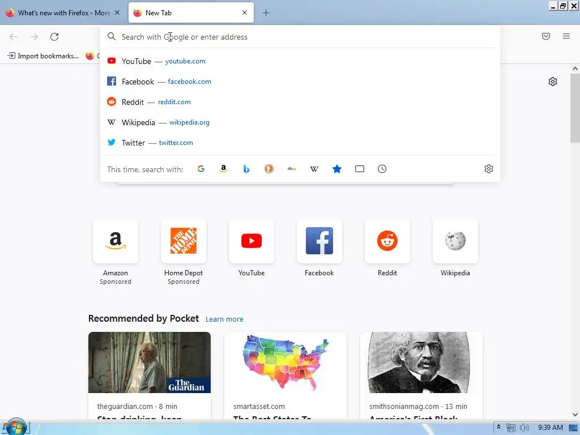Open new tab page customize gear
Screen dimensions: 580x435
click(x=553, y=82)
